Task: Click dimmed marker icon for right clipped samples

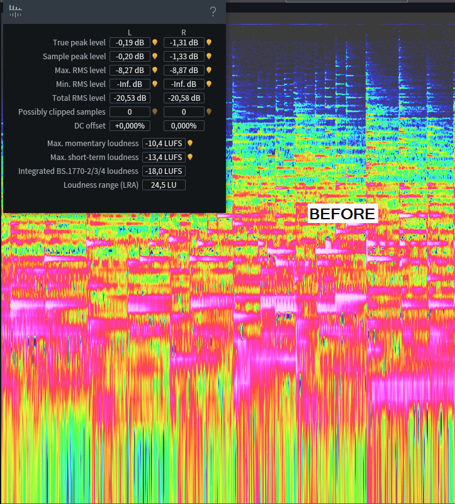Action: click(x=209, y=112)
